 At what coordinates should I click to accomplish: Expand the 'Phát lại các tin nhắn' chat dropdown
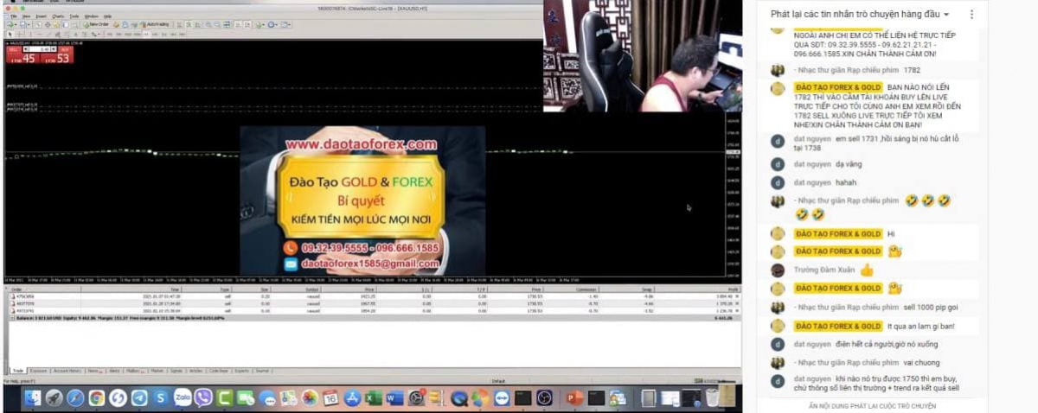point(860,15)
